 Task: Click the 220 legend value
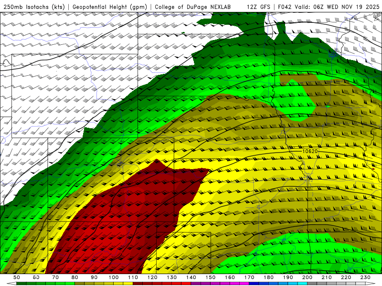[346, 277]
